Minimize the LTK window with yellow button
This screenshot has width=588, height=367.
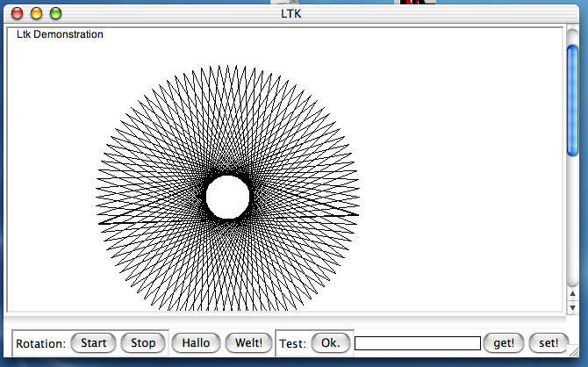pos(37,13)
